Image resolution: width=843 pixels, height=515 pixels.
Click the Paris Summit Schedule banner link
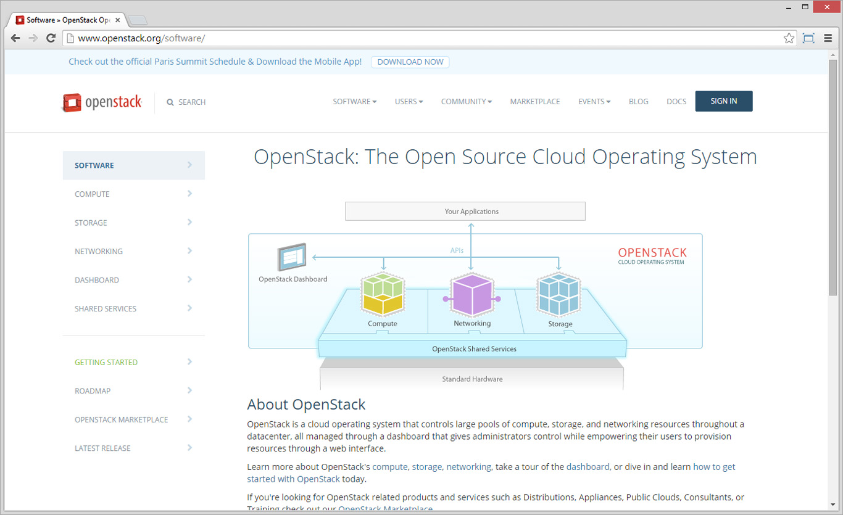point(215,62)
